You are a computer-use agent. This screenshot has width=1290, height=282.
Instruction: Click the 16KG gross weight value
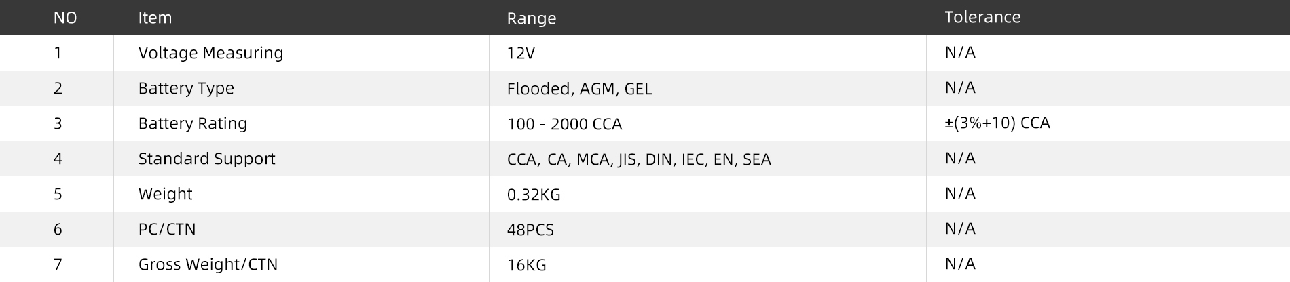(526, 265)
